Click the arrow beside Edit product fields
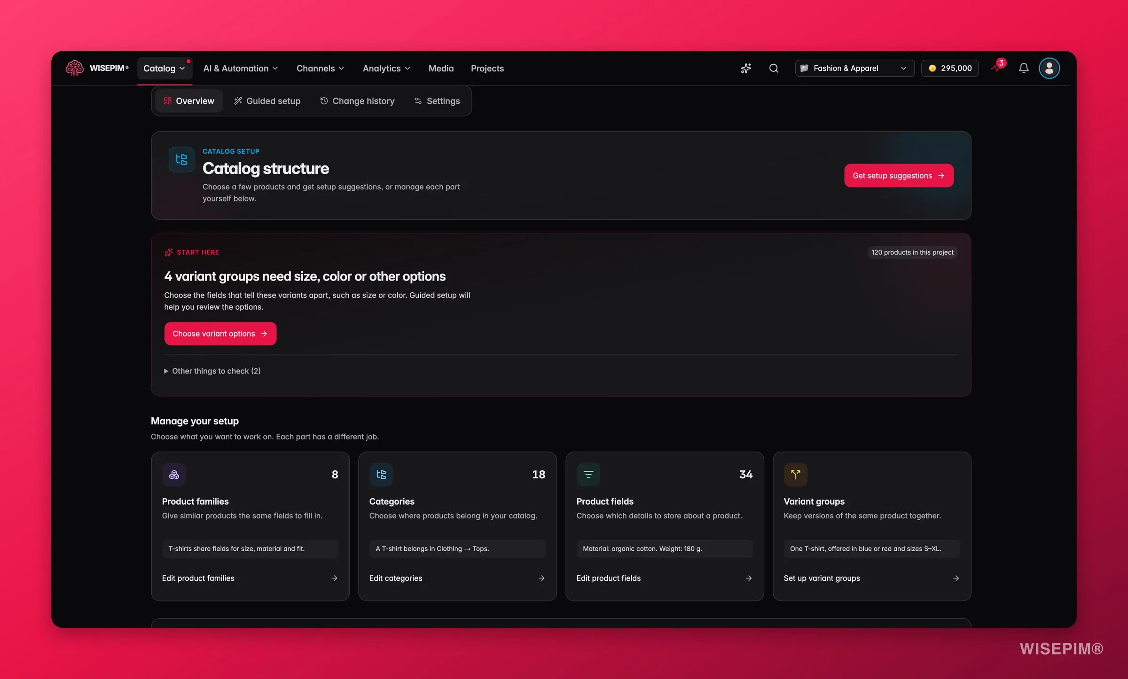The width and height of the screenshot is (1128, 679). coord(749,578)
